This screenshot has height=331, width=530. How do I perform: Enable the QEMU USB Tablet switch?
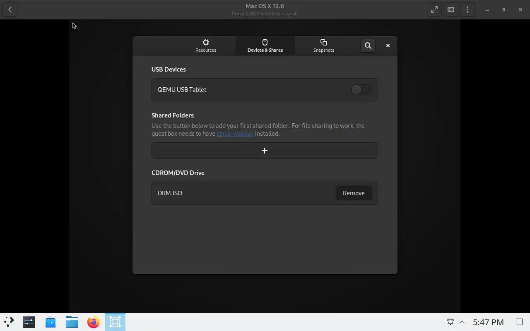[x=361, y=90]
